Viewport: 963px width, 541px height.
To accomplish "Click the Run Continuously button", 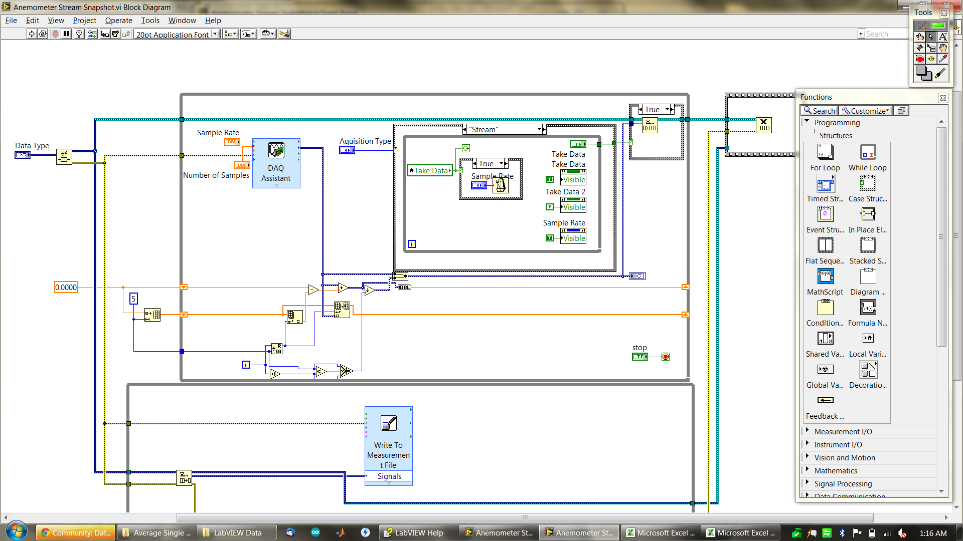I will coord(43,34).
